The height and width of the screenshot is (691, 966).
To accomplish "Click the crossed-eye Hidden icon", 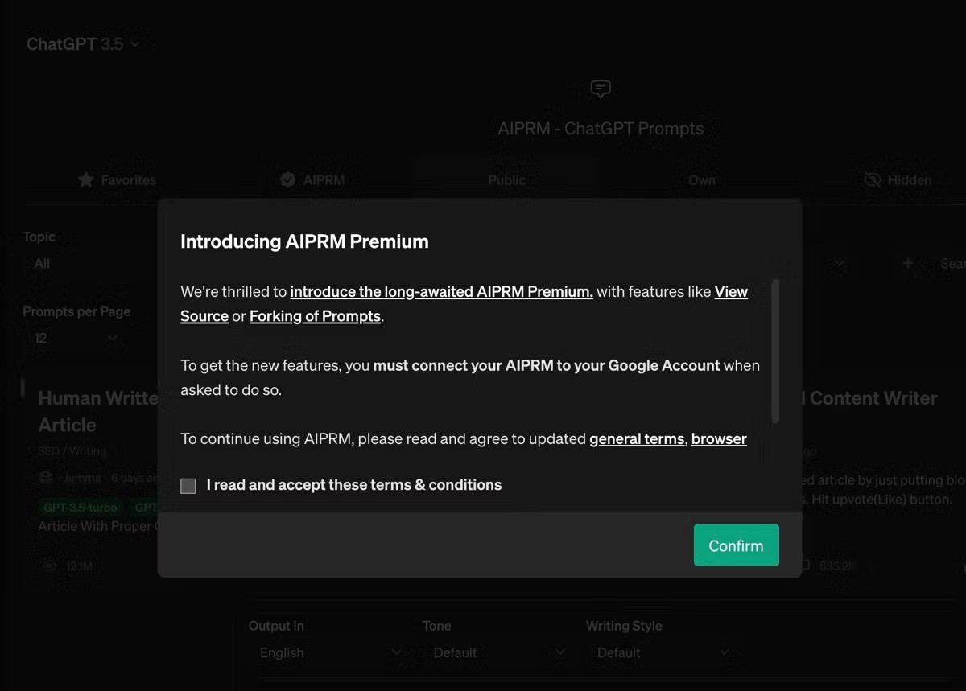I will pyautogui.click(x=872, y=180).
